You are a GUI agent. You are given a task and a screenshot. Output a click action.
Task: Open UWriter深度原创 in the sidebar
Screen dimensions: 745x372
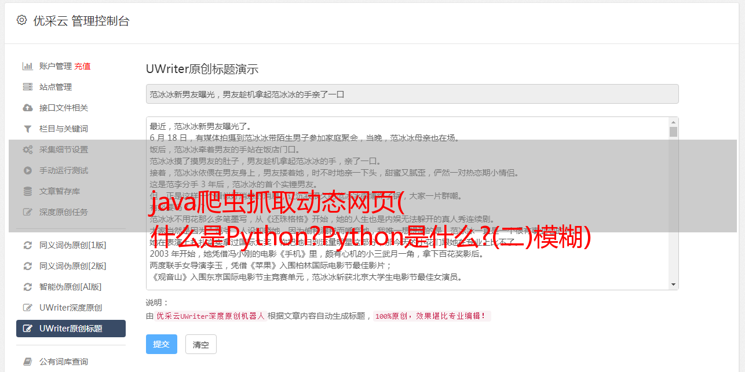pos(71,308)
